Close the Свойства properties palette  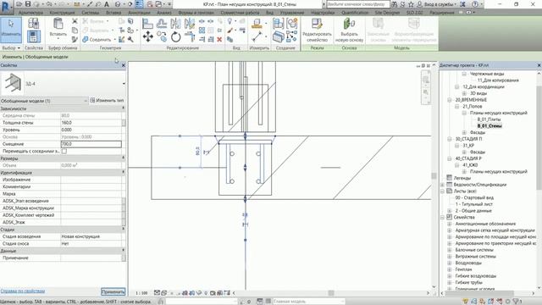click(x=124, y=65)
